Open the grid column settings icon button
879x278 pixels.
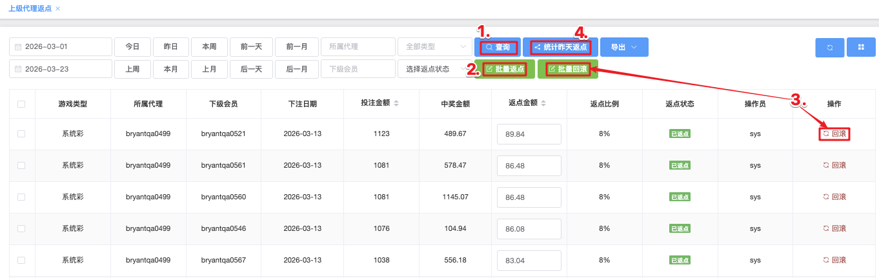point(860,47)
